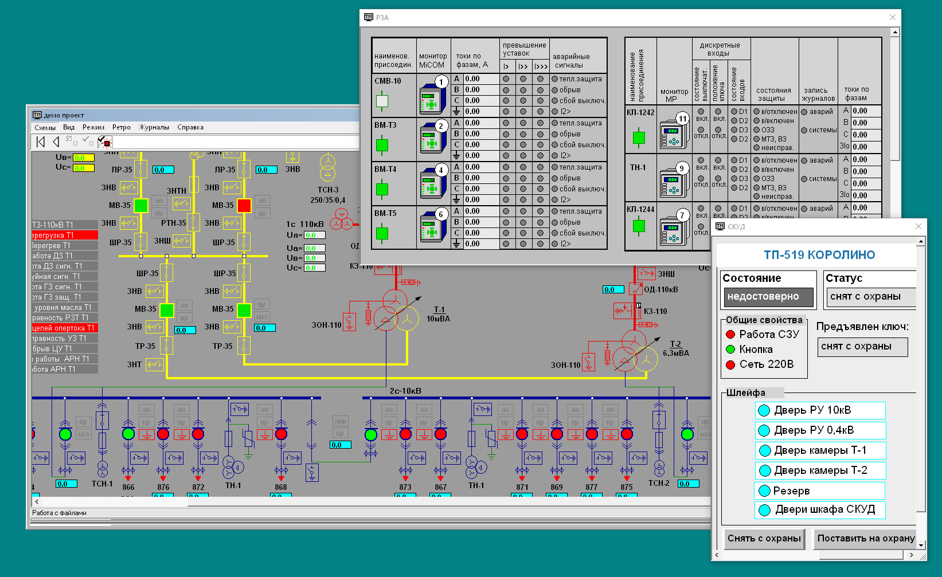Click the step-back triangle toolbar icon

[x=56, y=142]
